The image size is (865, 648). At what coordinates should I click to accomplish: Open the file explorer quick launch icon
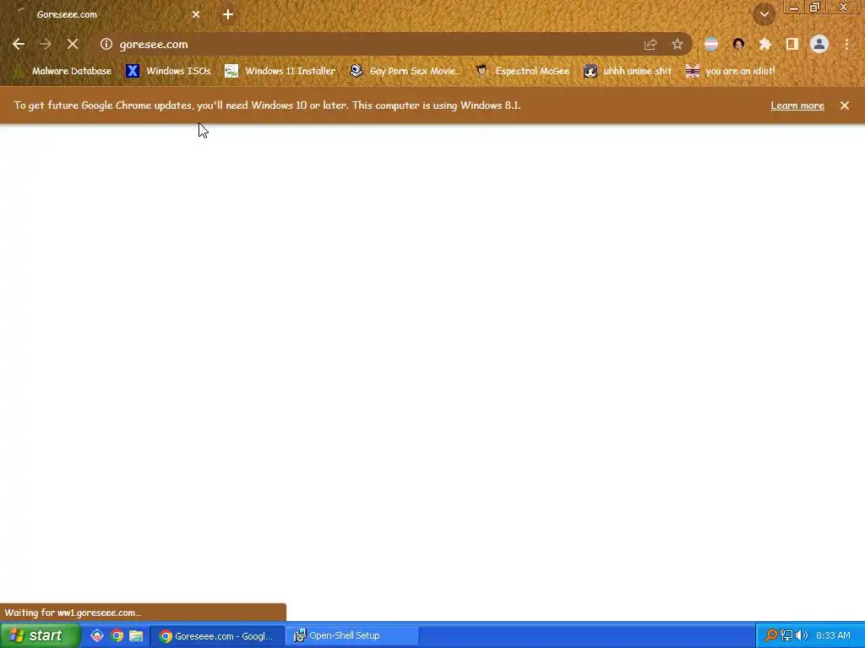(136, 636)
